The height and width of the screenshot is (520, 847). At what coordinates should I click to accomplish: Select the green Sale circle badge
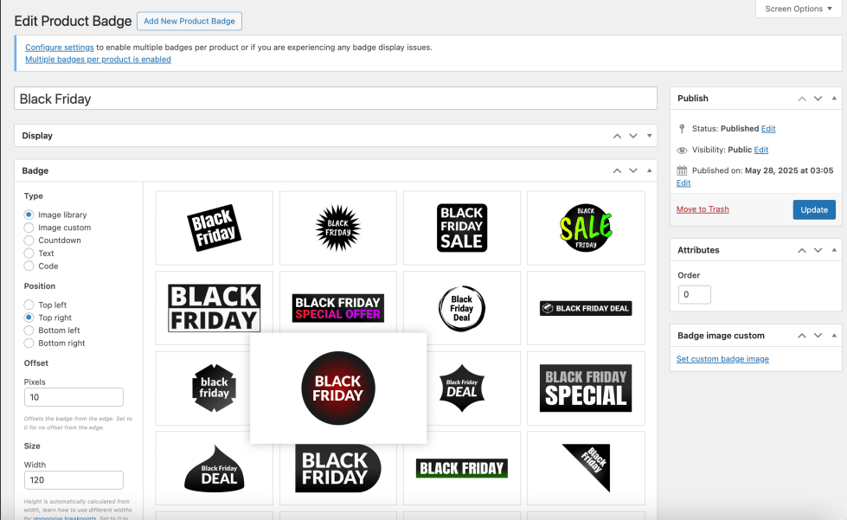point(586,228)
